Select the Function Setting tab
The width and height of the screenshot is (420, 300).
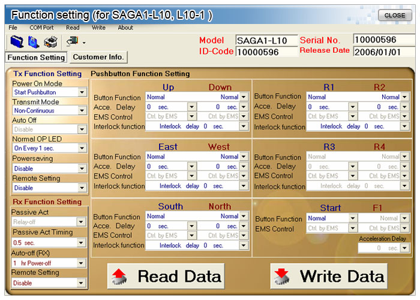tap(36, 58)
